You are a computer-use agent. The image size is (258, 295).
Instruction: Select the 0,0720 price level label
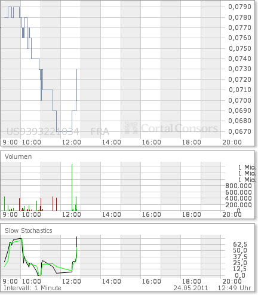point(239,79)
